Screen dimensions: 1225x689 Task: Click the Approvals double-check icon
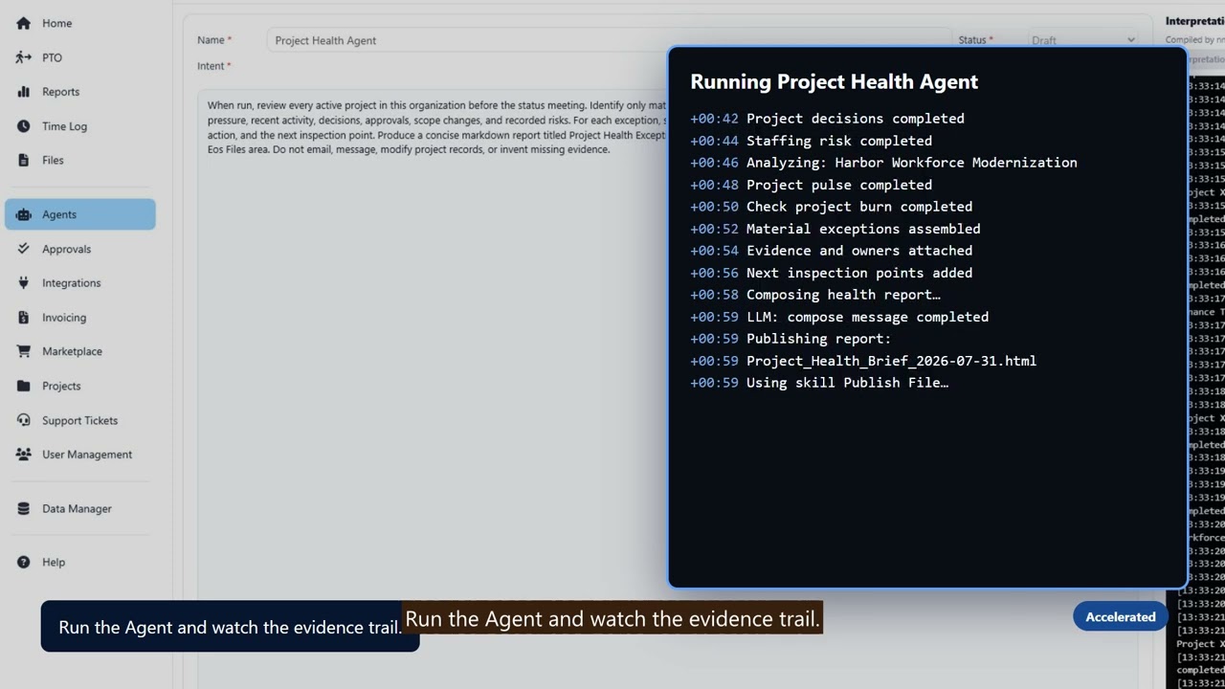coord(23,249)
